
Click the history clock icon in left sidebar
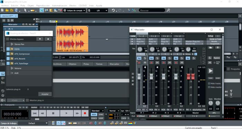[3, 91]
